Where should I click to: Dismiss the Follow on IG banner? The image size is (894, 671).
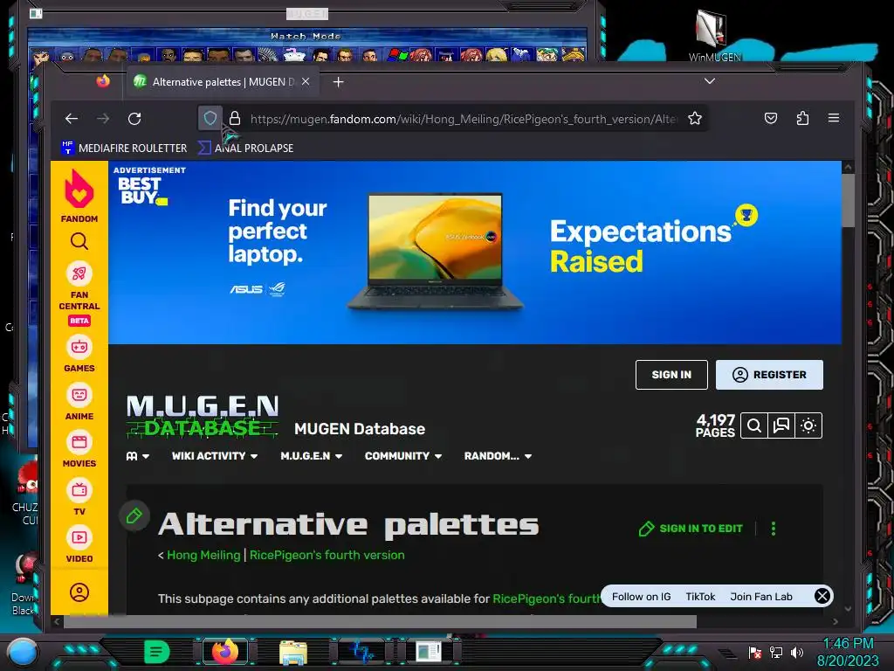pos(822,596)
